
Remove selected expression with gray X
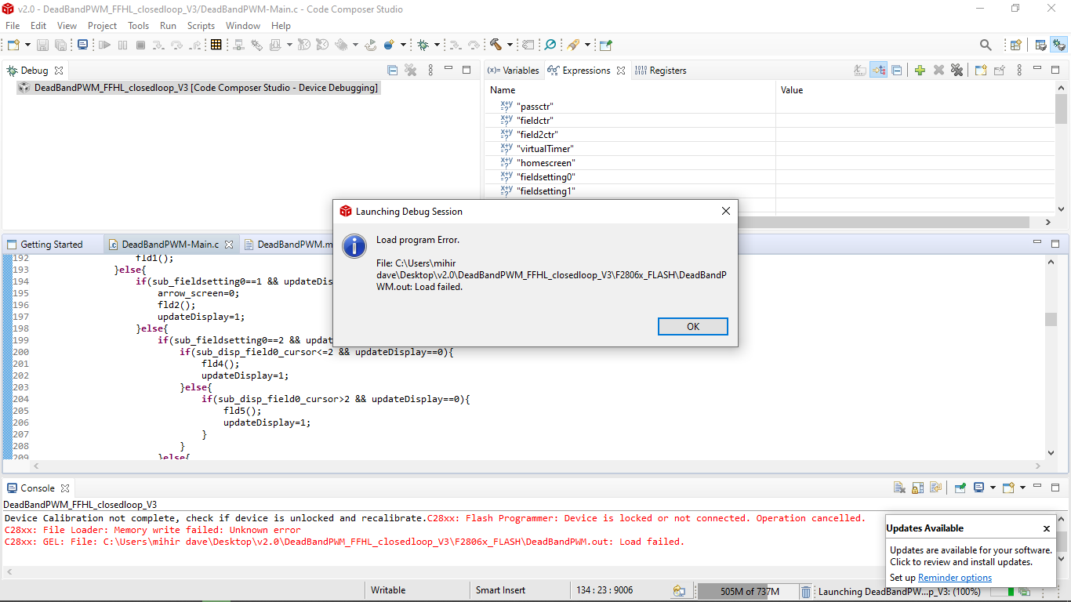coord(938,71)
